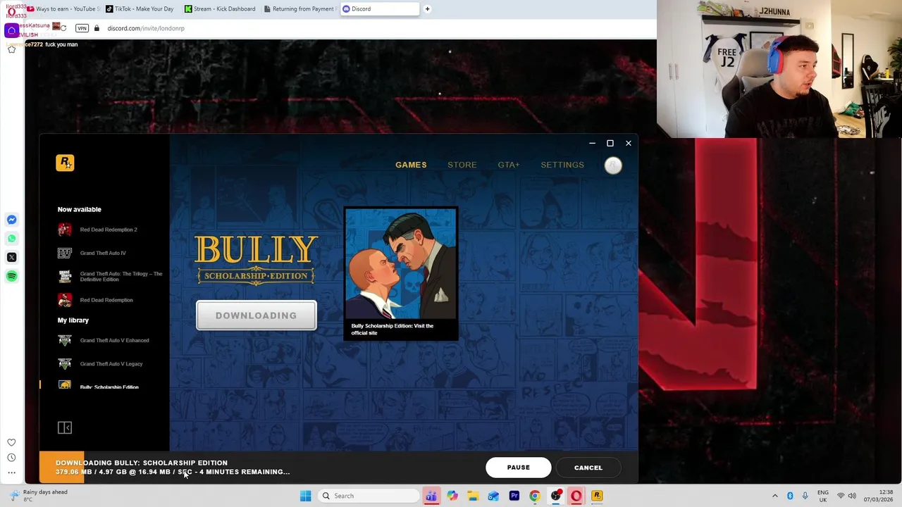Open the volume control in the tray
The image size is (902, 507).
852,496
